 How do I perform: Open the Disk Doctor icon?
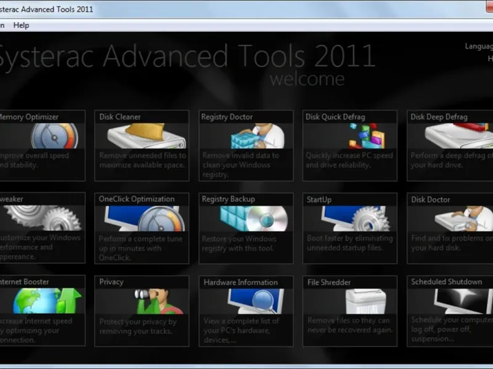[x=464, y=218]
